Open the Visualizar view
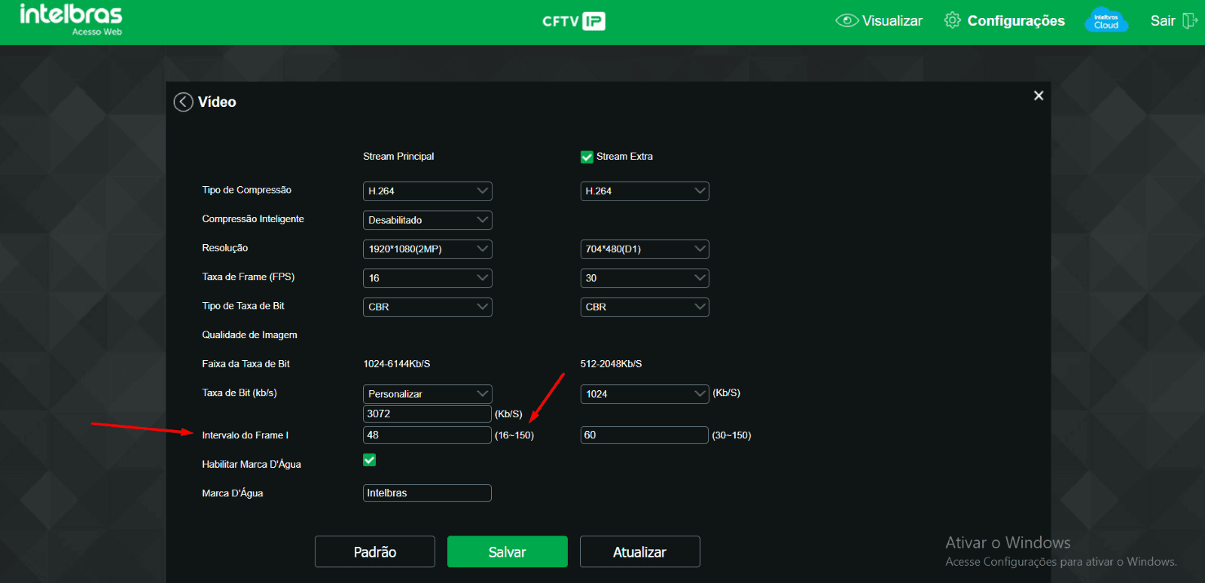Screen dimensions: 1205x583 879,20
